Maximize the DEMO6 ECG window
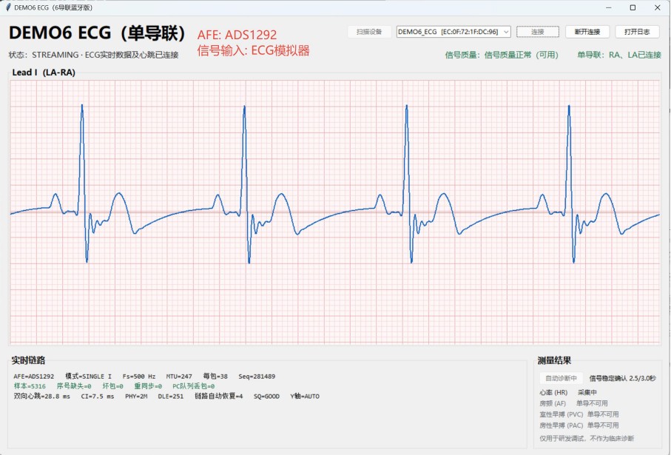671x455 pixels. click(633, 7)
